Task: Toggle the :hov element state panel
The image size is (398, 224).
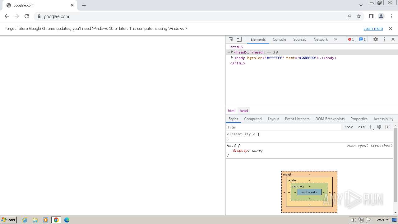Action: tap(348, 127)
